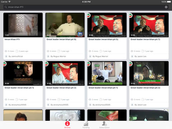Click the title 'Great leader imran khan pti 5)'
172x129 pixels.
103,39
